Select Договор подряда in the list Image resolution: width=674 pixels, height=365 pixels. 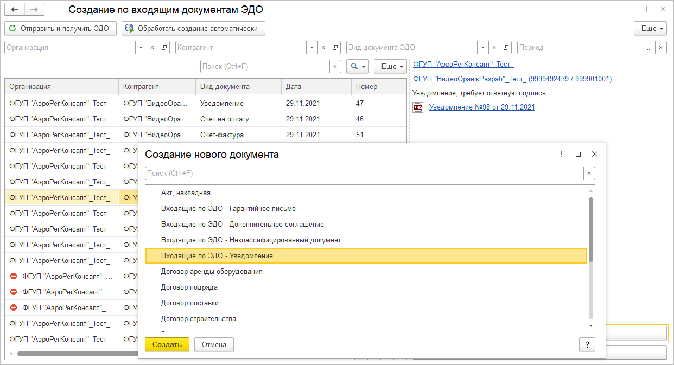click(x=189, y=287)
